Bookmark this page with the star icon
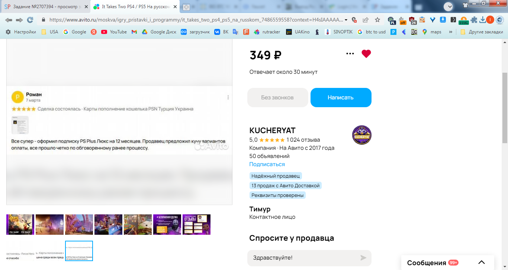The width and height of the screenshot is (508, 270). click(x=377, y=20)
